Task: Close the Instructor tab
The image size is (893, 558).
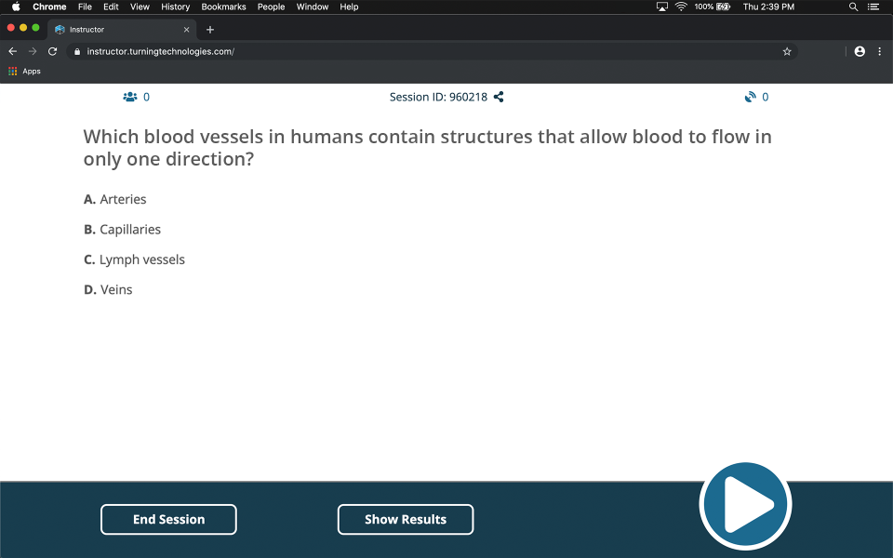Action: [x=186, y=30]
